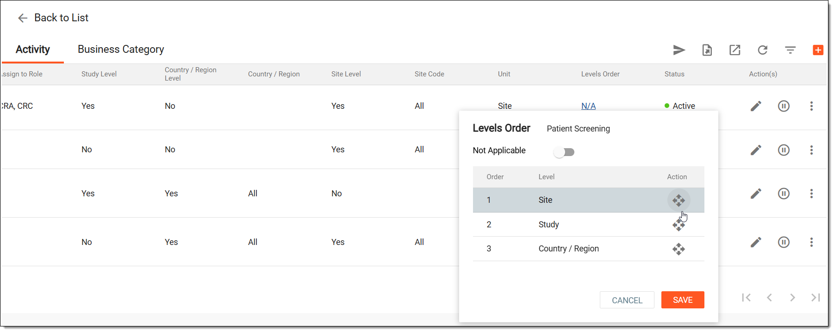This screenshot has width=834, height=332.
Task: Click the Back to List arrow
Action: 22,18
